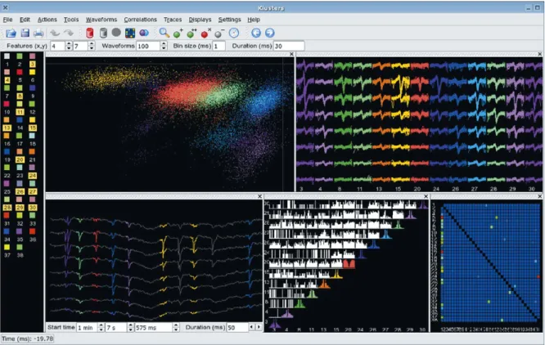This screenshot has width=545, height=345.
Task: Save the session with the floppy icon
Action: point(25,33)
